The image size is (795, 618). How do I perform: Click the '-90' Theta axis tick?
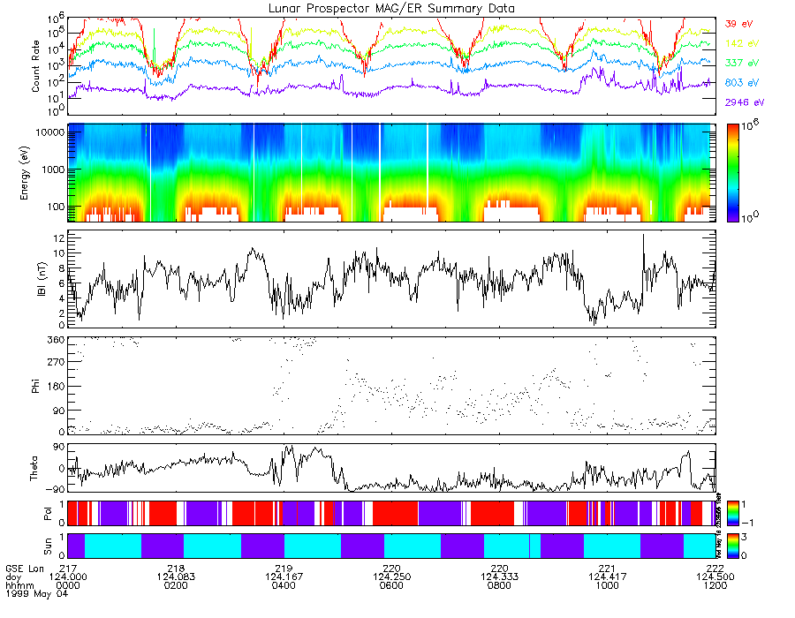56,489
